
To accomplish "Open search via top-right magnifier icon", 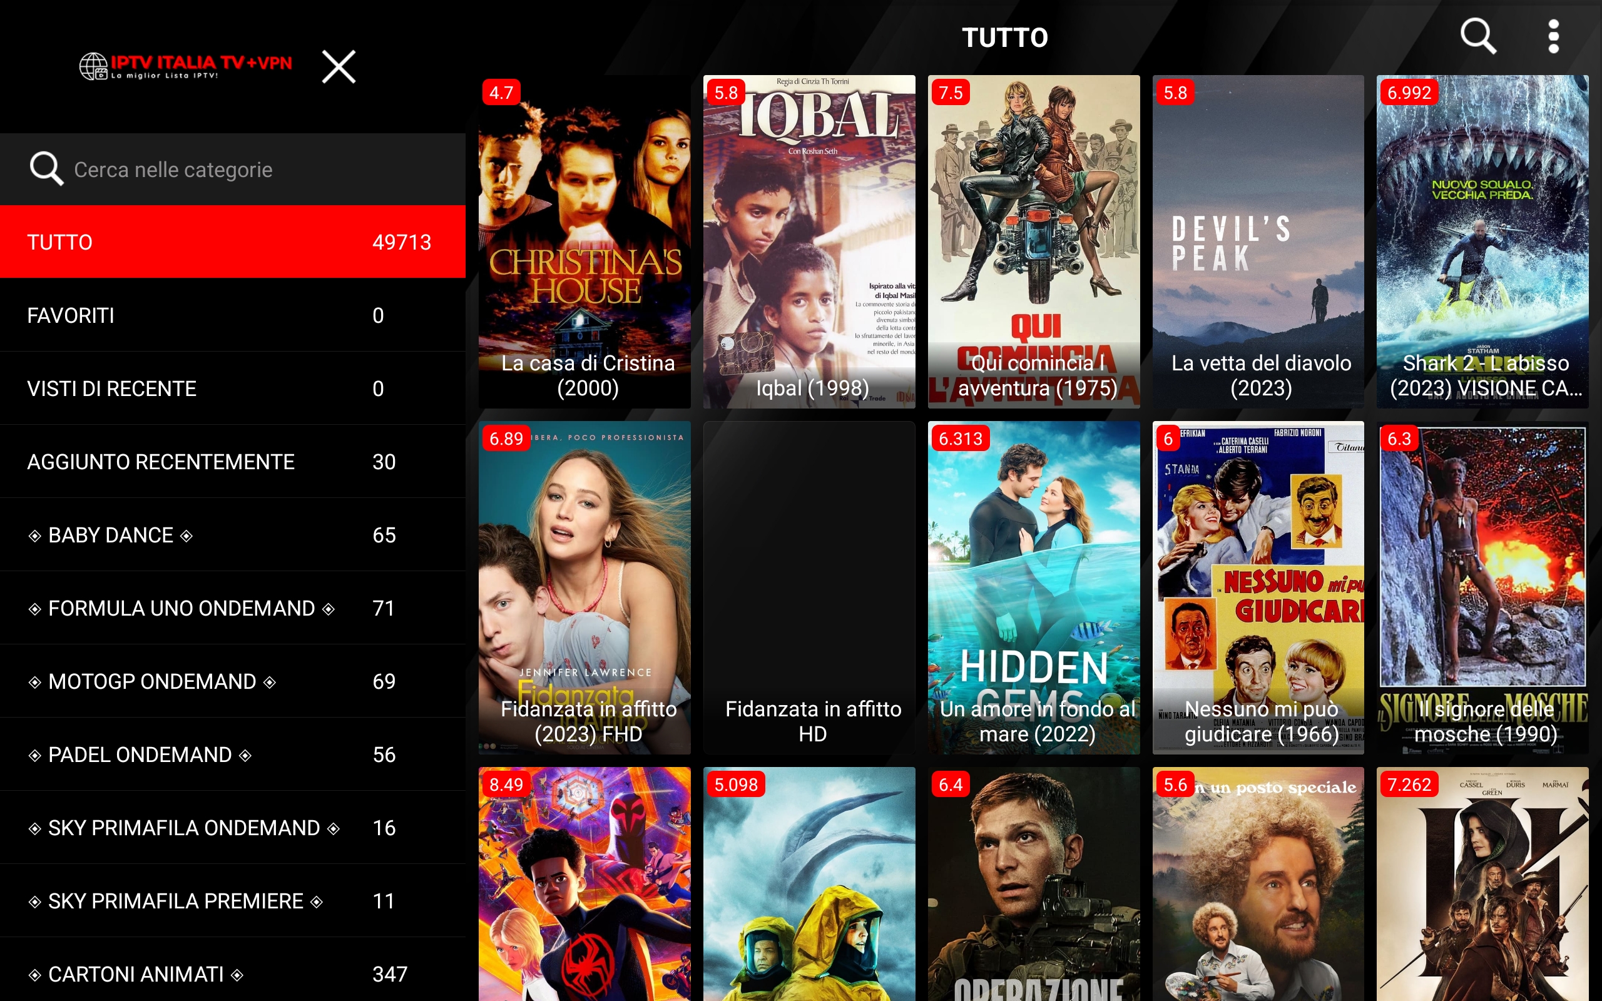I will coord(1478,36).
